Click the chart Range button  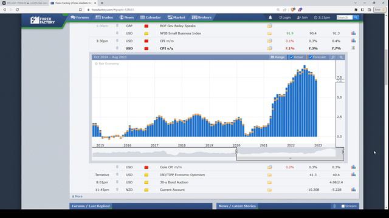click(277, 57)
